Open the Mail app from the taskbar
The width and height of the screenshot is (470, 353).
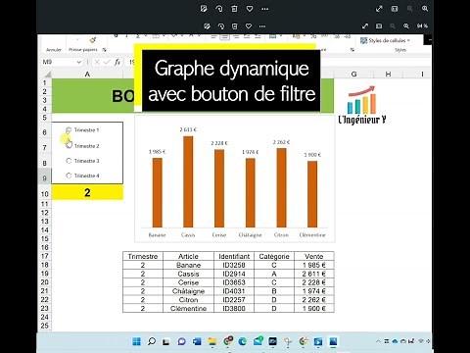click(258, 341)
